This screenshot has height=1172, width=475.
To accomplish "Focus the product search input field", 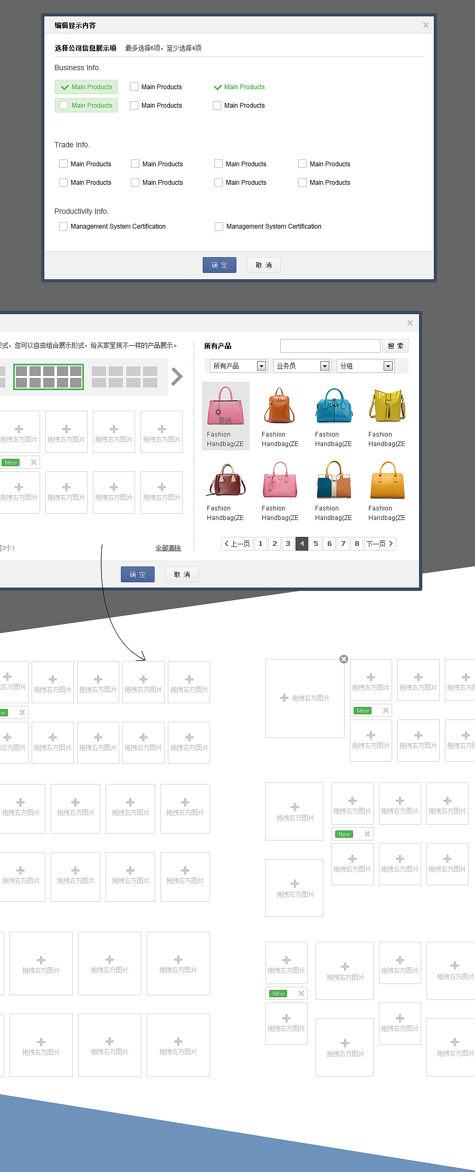I will pyautogui.click(x=330, y=346).
